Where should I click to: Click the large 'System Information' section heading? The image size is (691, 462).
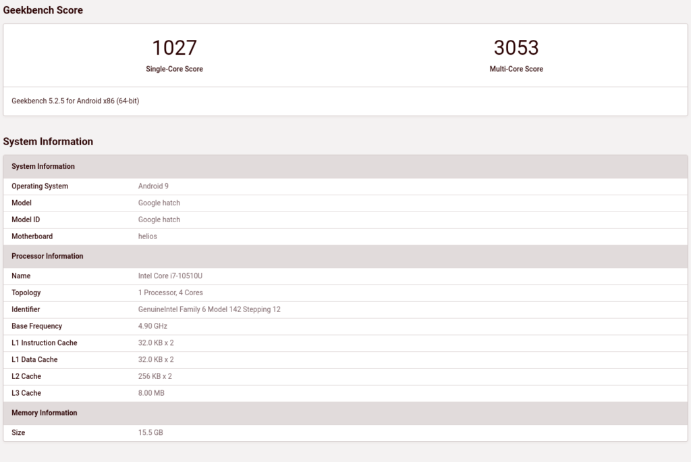coord(48,142)
